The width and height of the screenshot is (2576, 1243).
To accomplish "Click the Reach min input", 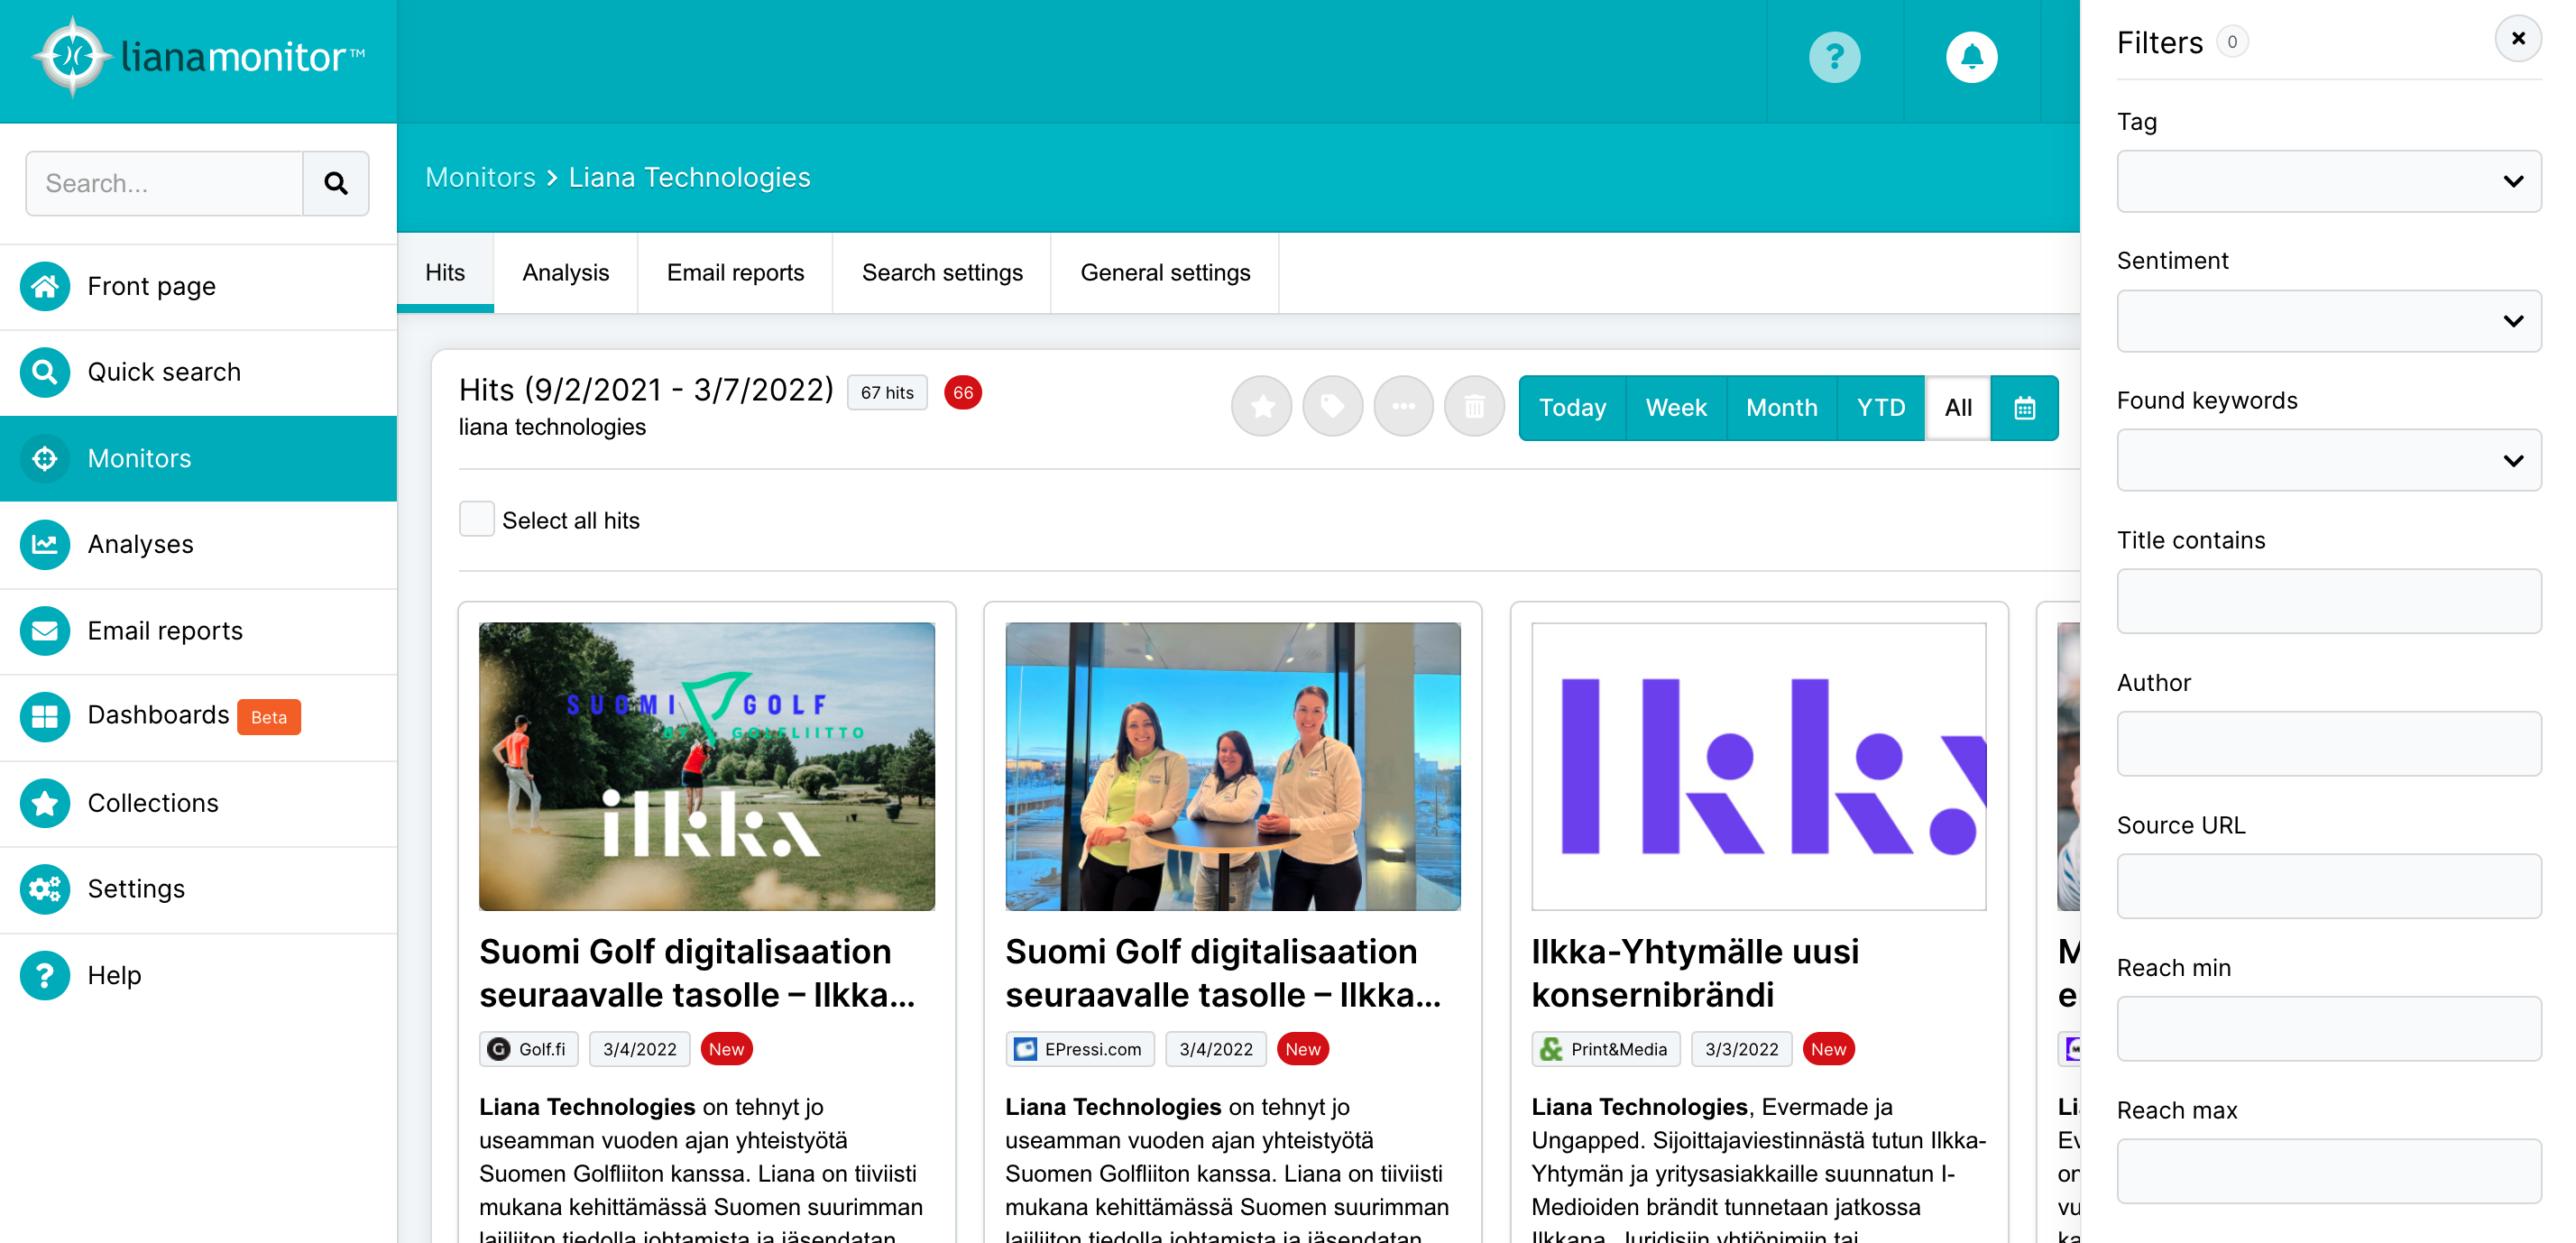I will pos(2328,1029).
